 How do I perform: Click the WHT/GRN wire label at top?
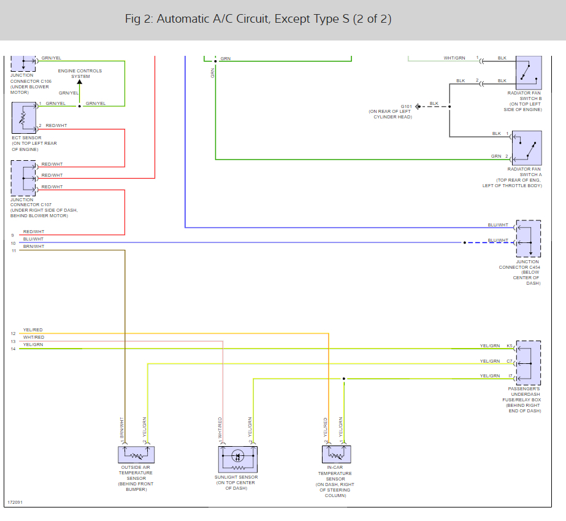(x=454, y=58)
